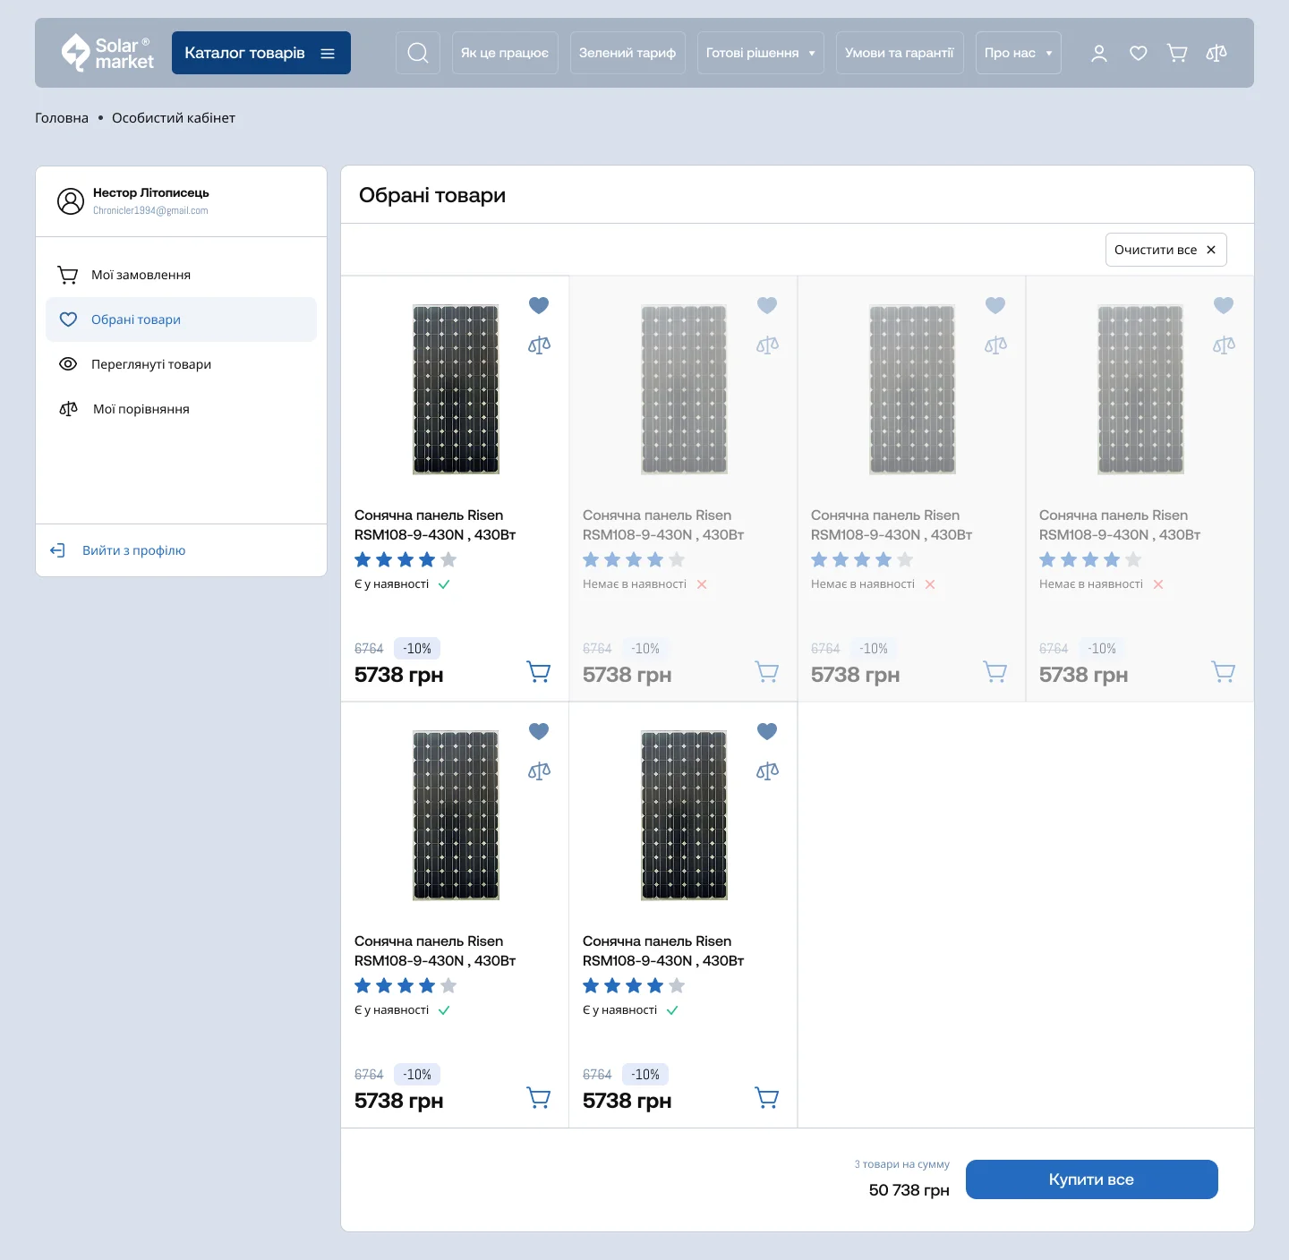Add first top-row panel to comparison
This screenshot has height=1260, width=1289.
pyautogui.click(x=539, y=345)
